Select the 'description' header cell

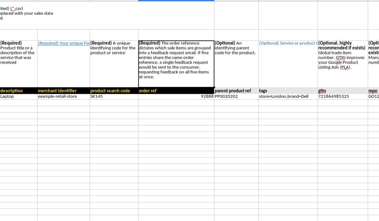coord(19,91)
